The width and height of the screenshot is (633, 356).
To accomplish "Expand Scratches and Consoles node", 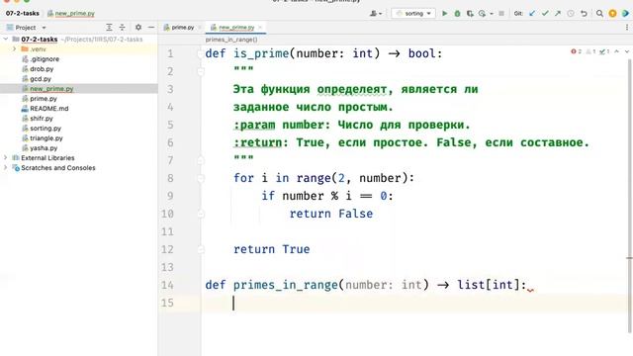I will pyautogui.click(x=6, y=167).
